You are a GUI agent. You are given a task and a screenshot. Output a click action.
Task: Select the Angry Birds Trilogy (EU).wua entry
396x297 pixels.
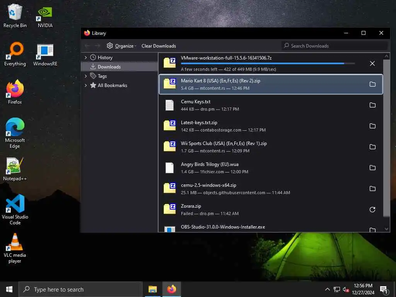(271, 168)
